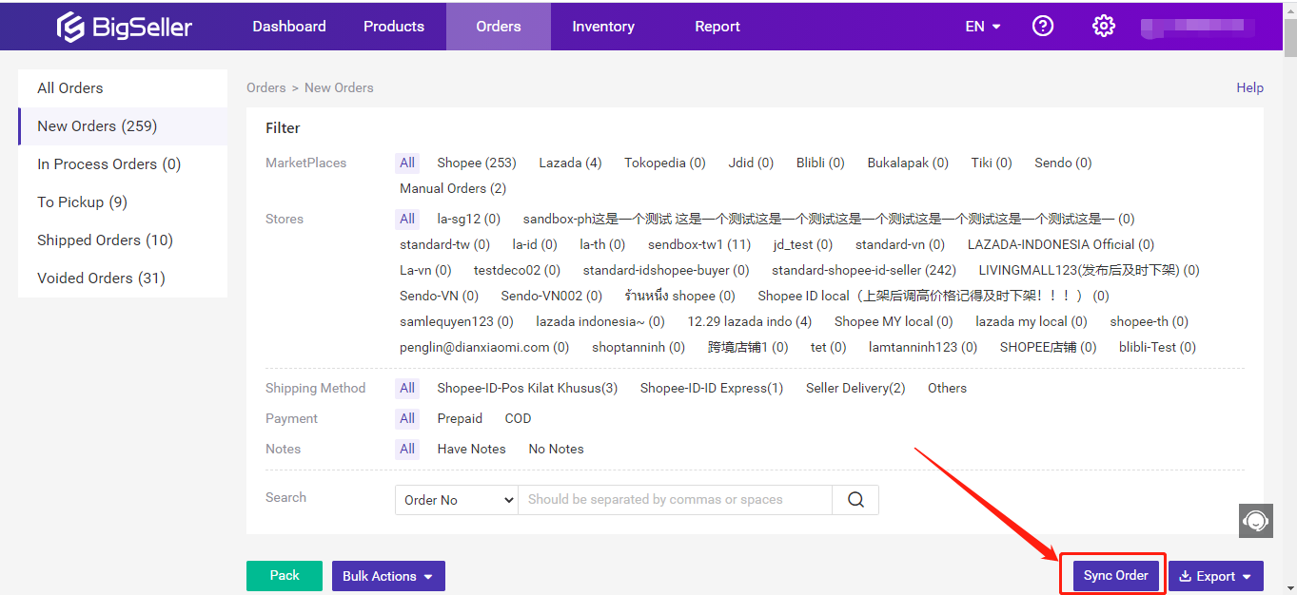The image size is (1297, 595).
Task: Open the Products menu
Action: [x=394, y=26]
